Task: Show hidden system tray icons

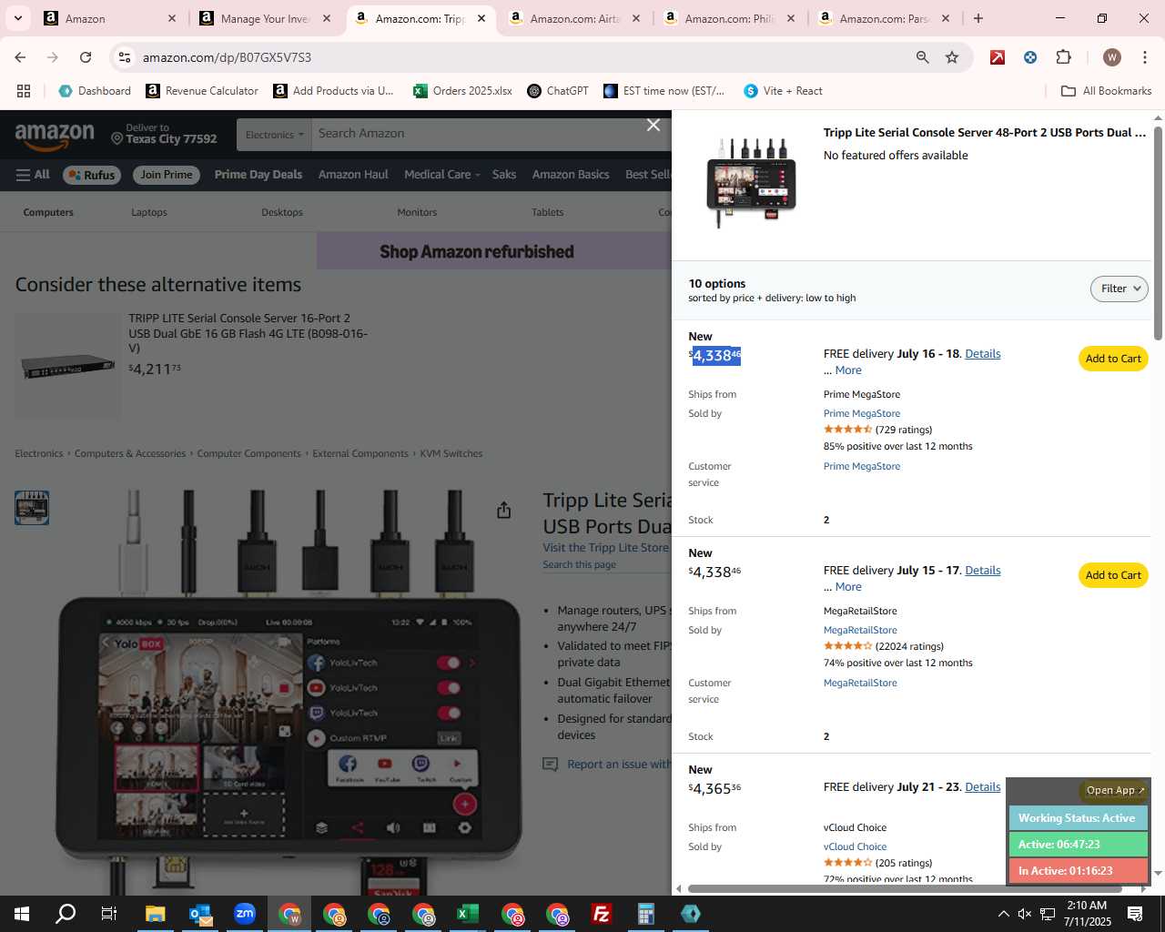Action: tap(1003, 914)
